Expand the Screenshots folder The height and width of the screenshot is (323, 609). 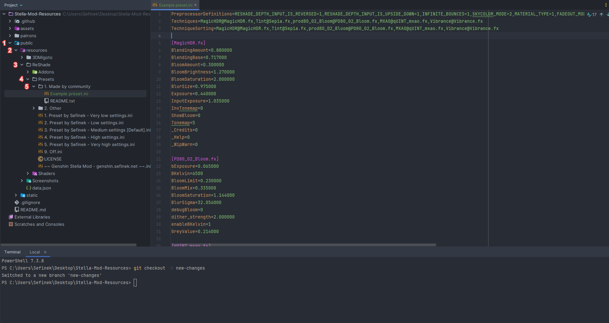(22, 181)
